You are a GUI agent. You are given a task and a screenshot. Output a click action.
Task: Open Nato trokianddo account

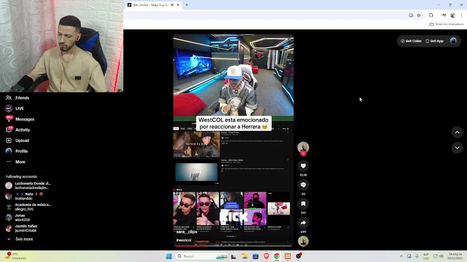[x=24, y=196]
